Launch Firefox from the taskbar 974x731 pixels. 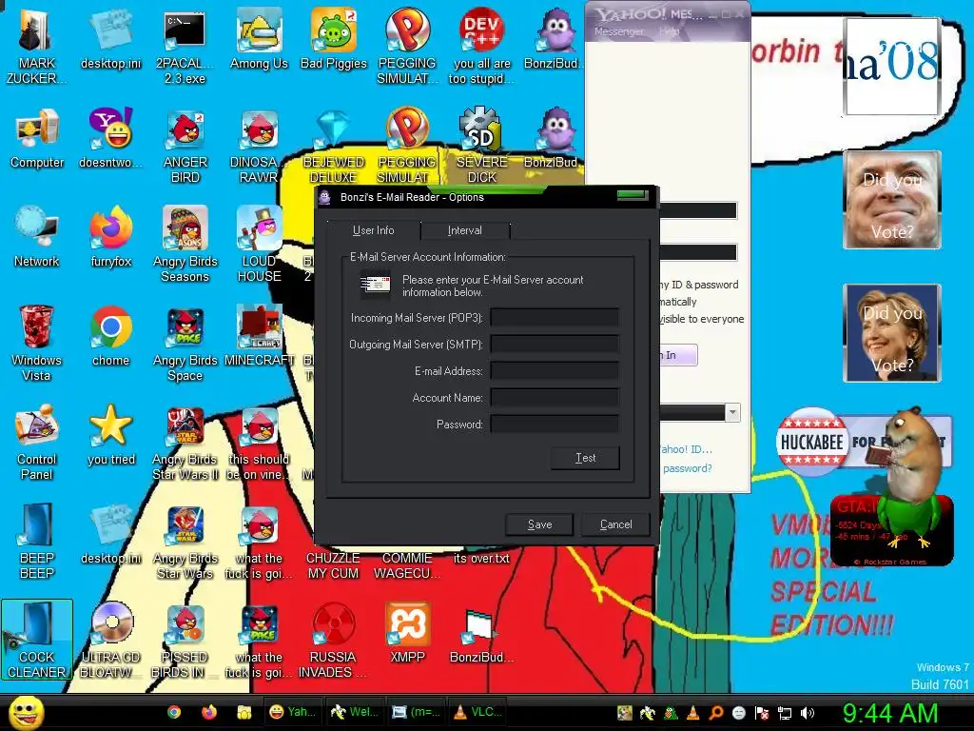pyautogui.click(x=209, y=712)
